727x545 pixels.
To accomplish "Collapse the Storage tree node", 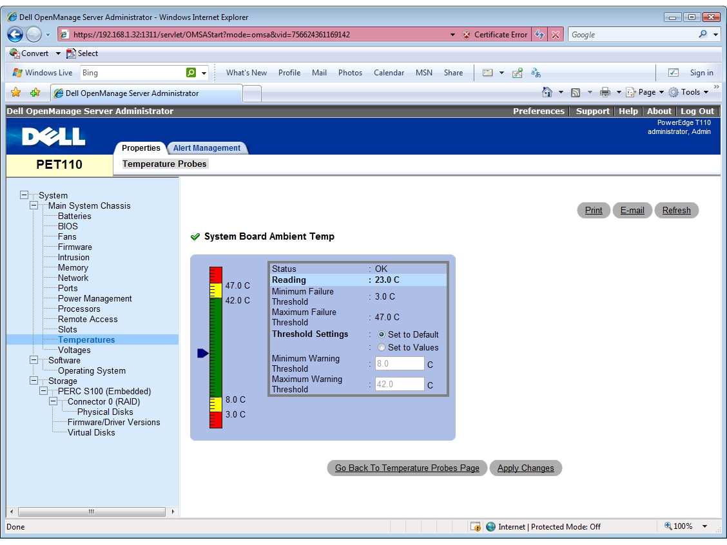I will (34, 381).
